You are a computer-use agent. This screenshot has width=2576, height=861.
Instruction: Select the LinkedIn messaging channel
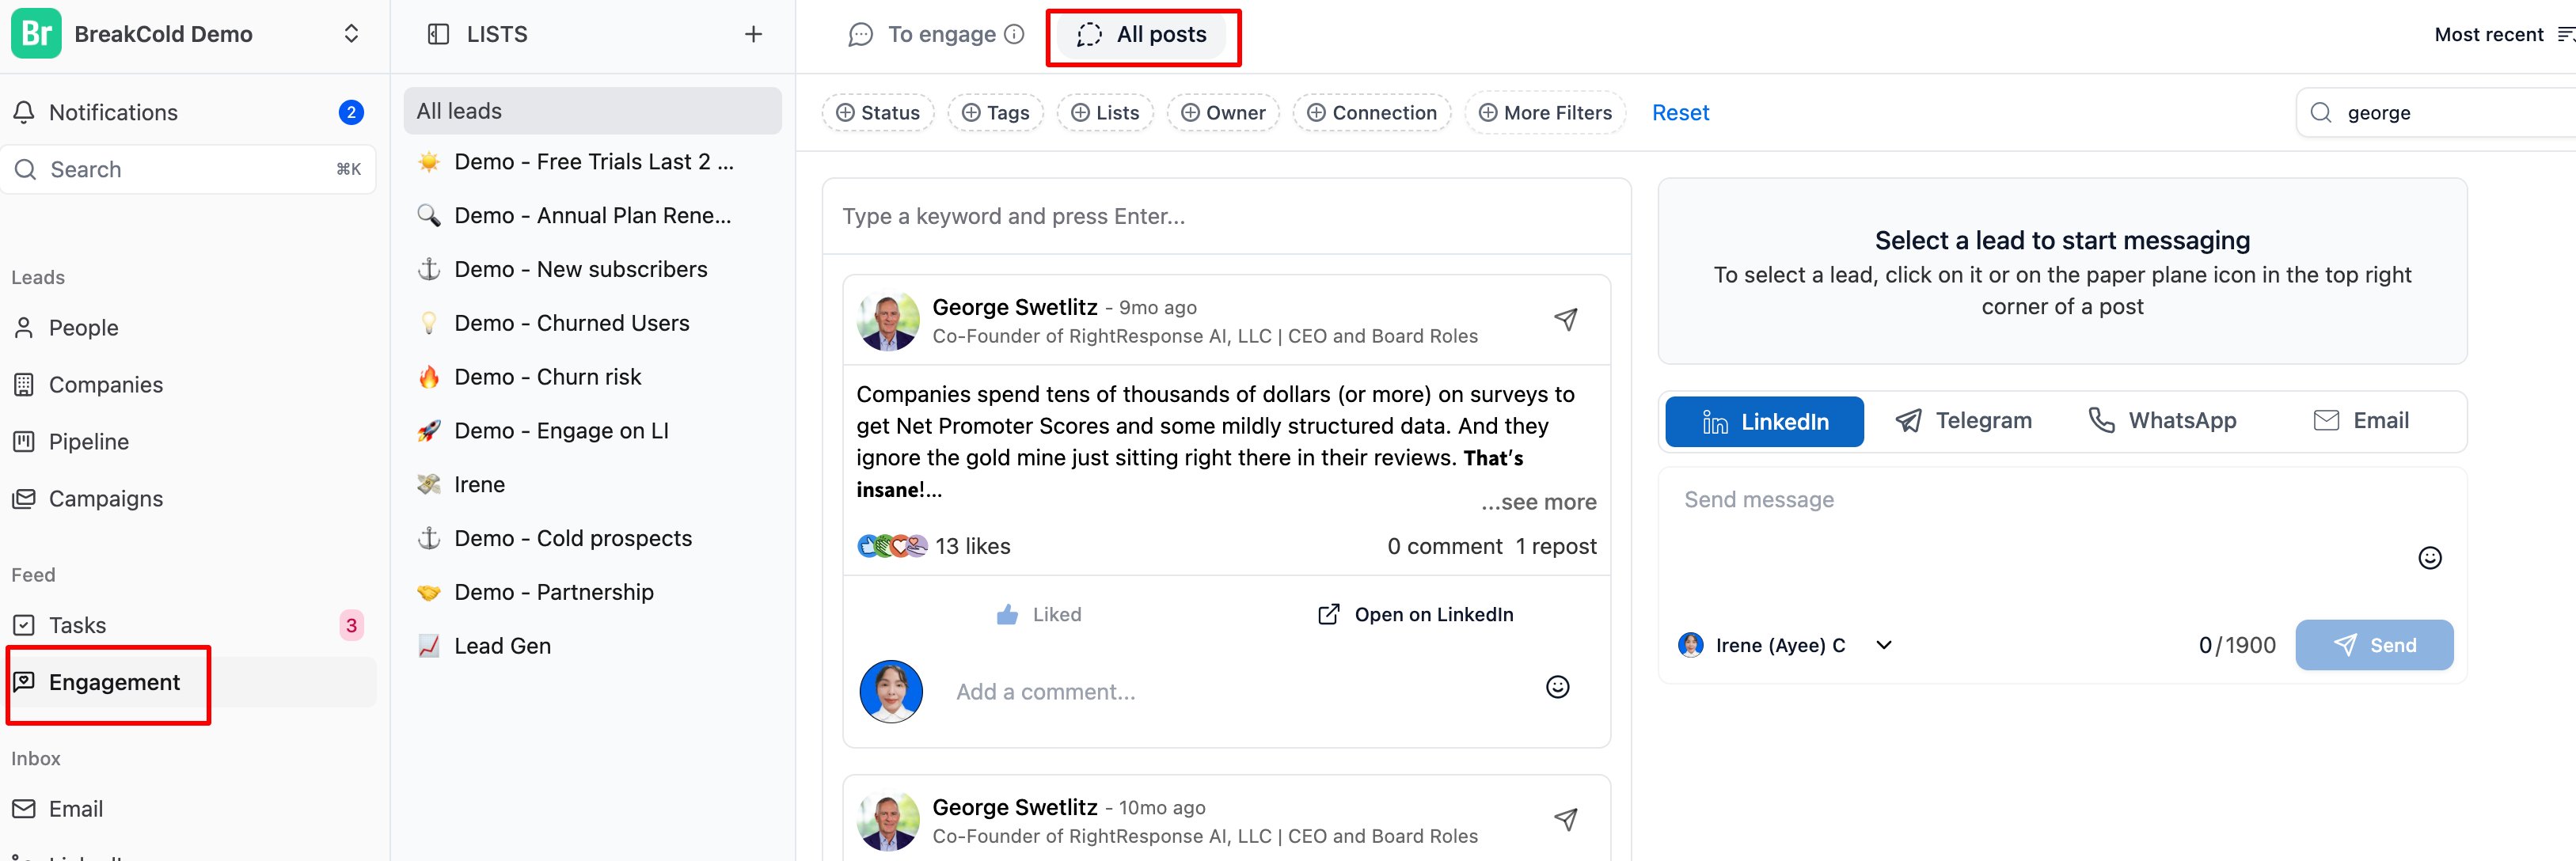tap(1764, 421)
